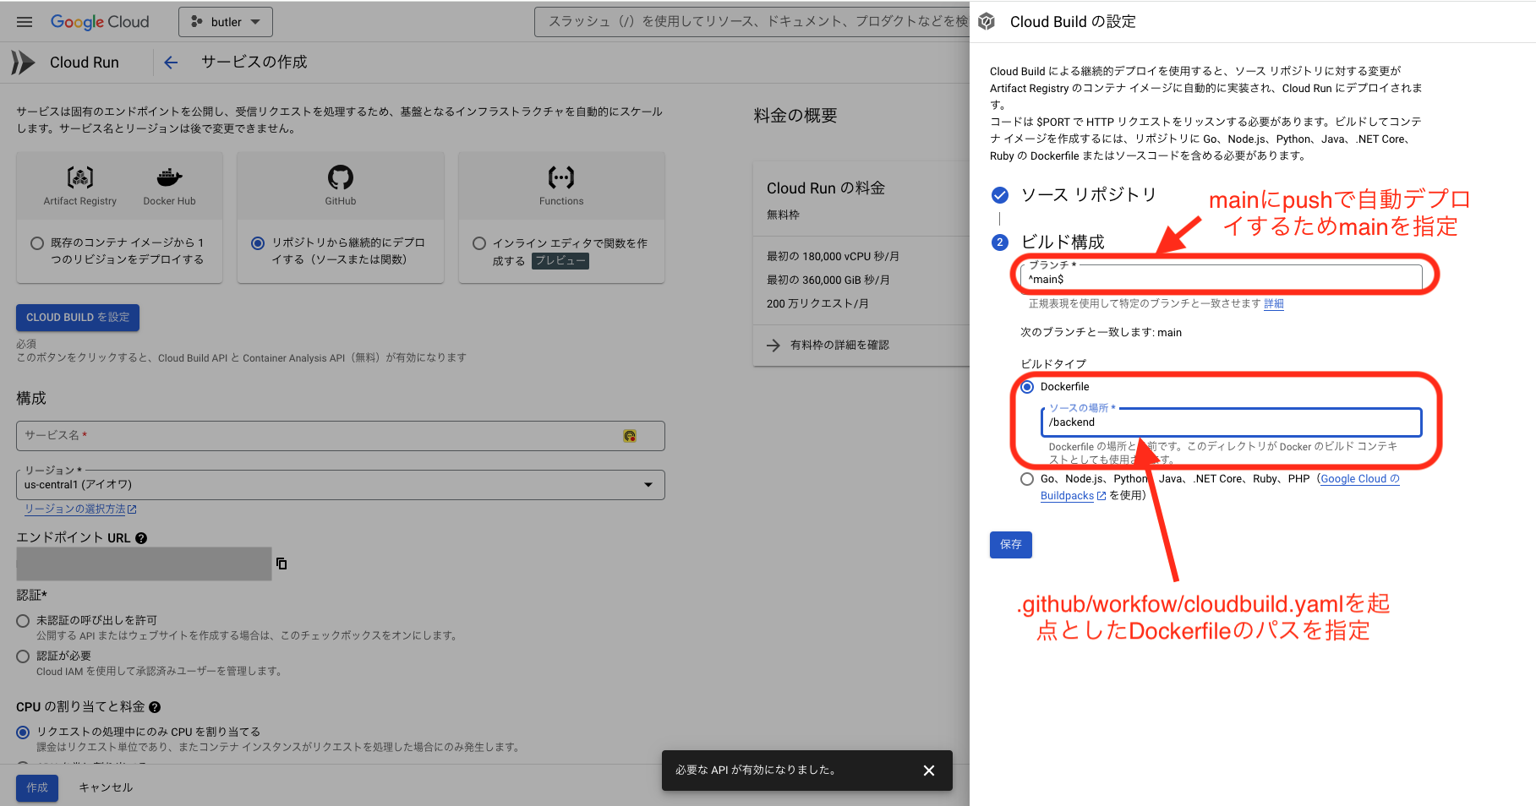1536x806 pixels.
Task: Click the ソース リポジトリ step checkmark
Action: point(1000,195)
